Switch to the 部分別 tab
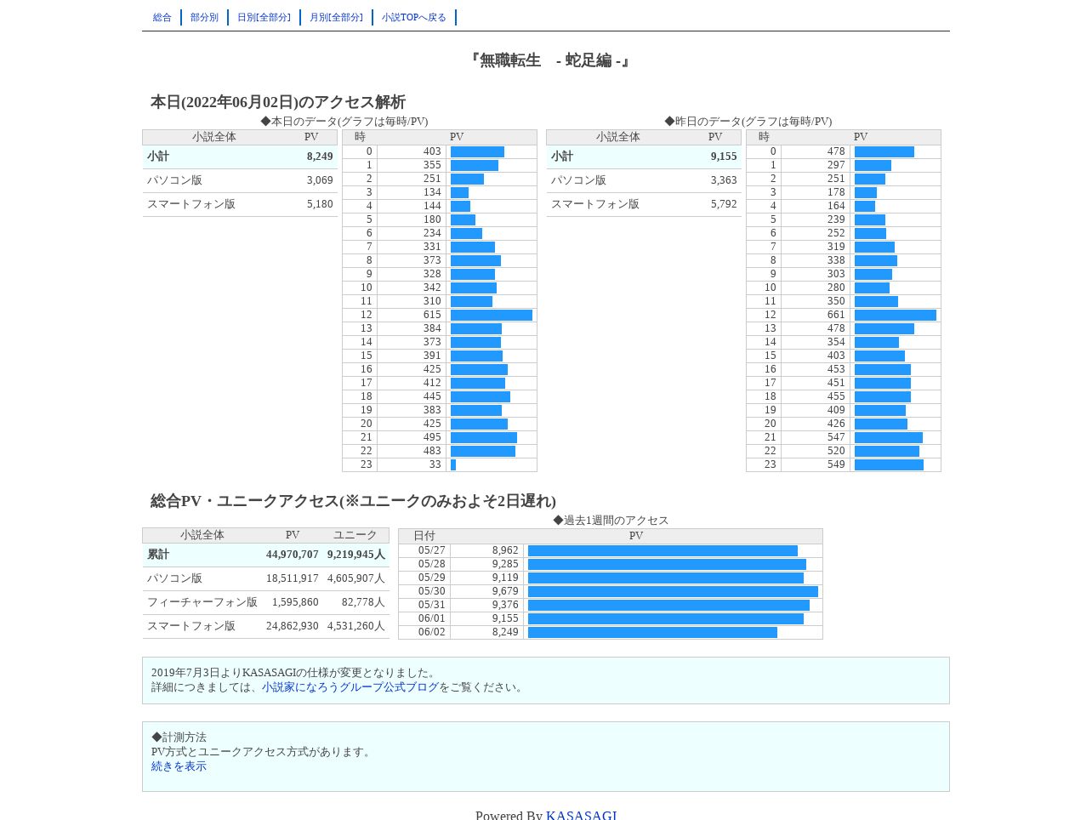This screenshot has width=1092, height=820. [204, 18]
